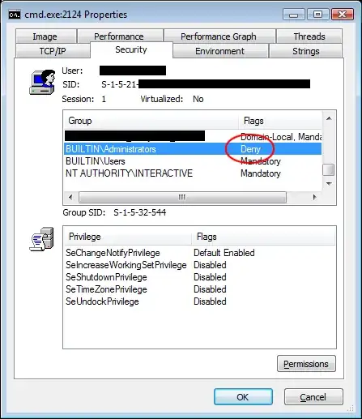
Task: Click the user computer icon
Action: tap(42, 82)
